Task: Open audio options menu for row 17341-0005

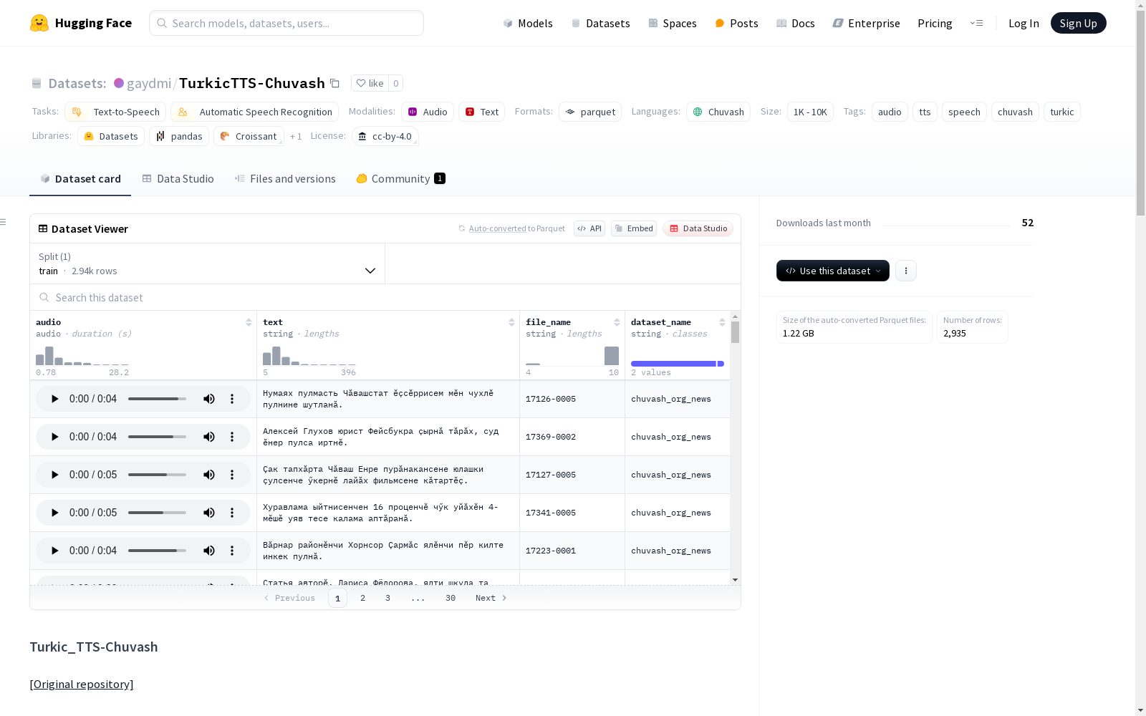Action: pos(232,513)
